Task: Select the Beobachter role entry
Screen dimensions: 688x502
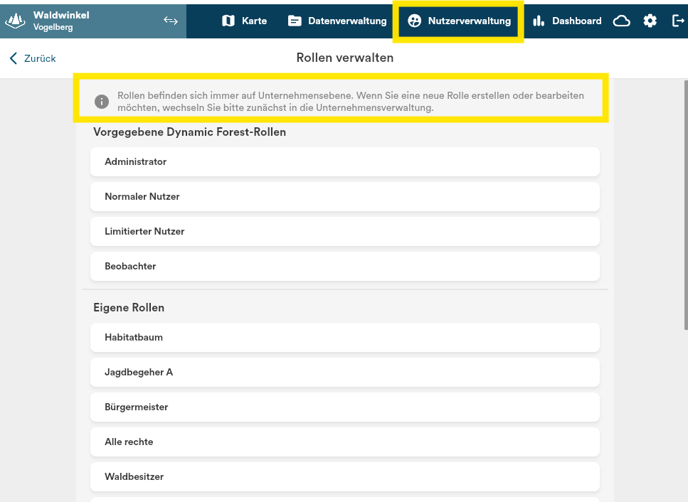Action: tap(344, 267)
